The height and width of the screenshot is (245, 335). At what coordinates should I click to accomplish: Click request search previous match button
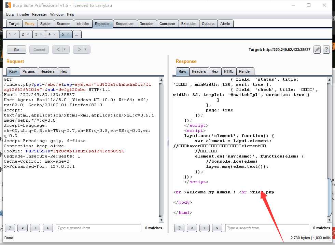pos(23,228)
